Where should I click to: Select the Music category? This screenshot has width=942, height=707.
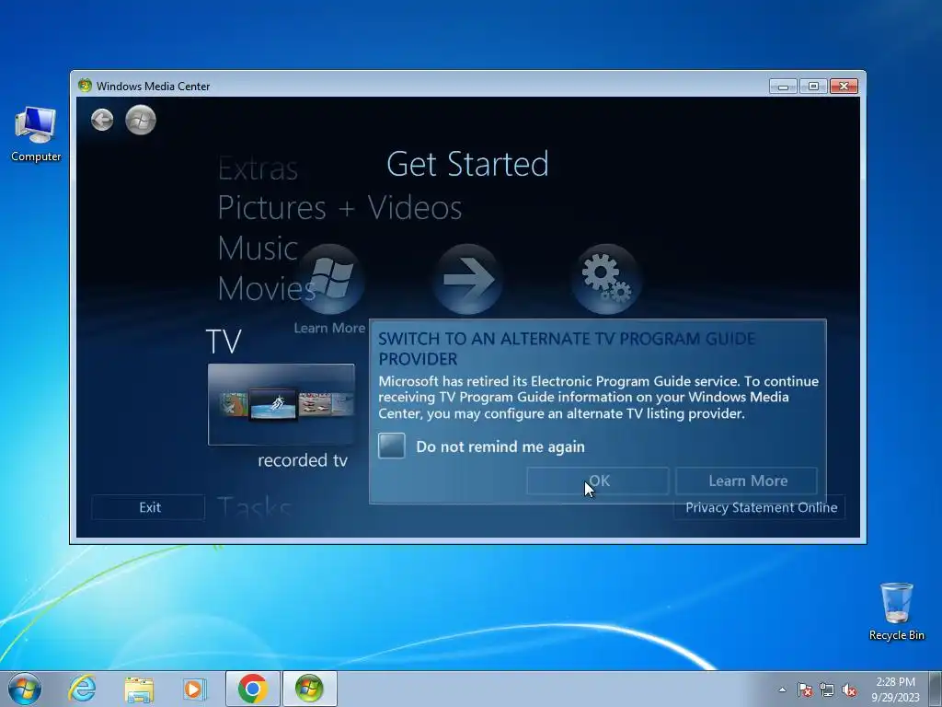coord(258,249)
